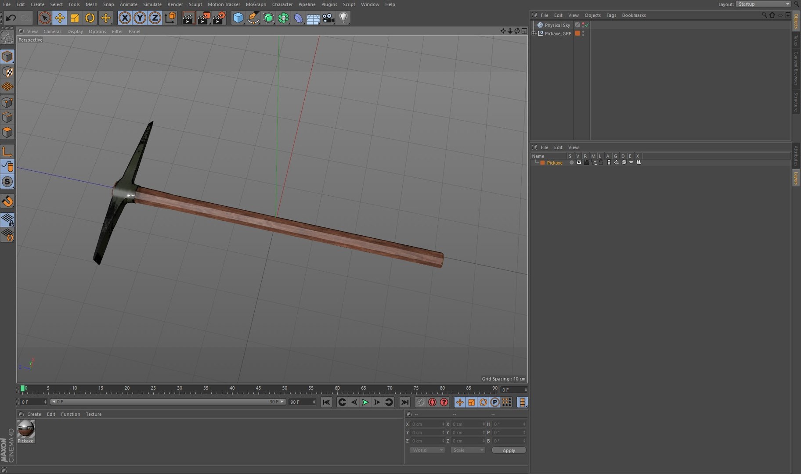Open the Subdivision Surface generators icon
This screenshot has height=474, width=801.
[268, 18]
